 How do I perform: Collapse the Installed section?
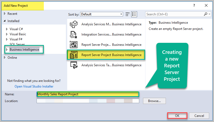(5, 21)
